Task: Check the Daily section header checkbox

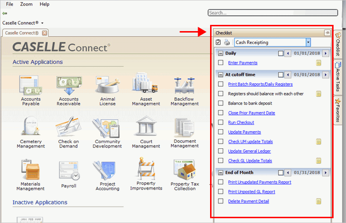Action: point(281,54)
